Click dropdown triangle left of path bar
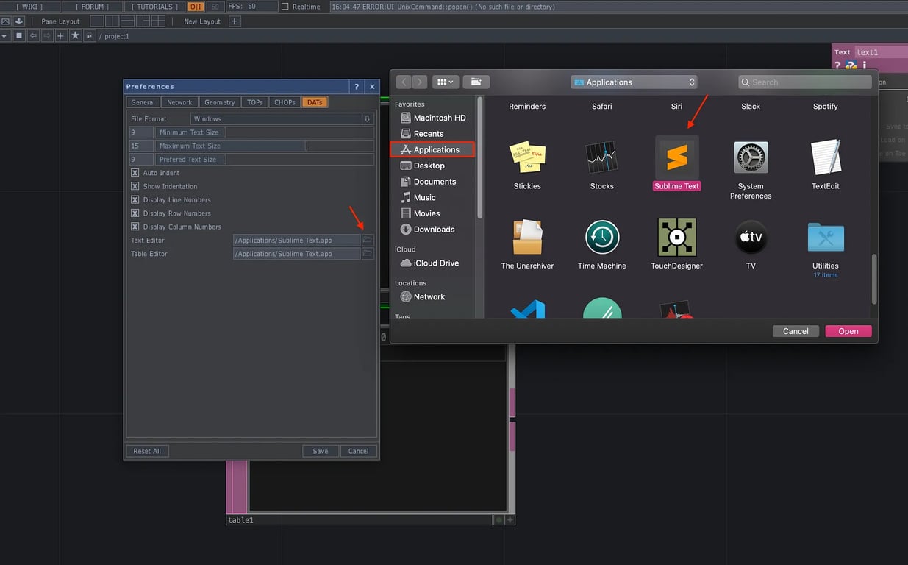This screenshot has height=565, width=908. [x=5, y=35]
